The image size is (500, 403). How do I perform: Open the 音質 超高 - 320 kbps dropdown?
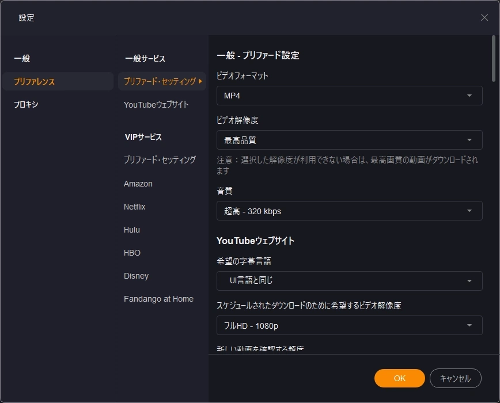(x=349, y=211)
